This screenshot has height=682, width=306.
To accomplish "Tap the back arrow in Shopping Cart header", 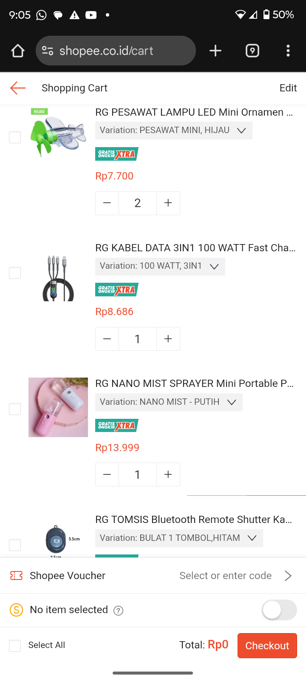I will point(18,88).
